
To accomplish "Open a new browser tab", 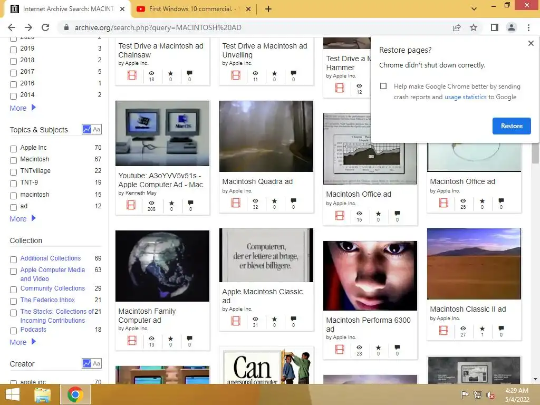I will tap(268, 9).
